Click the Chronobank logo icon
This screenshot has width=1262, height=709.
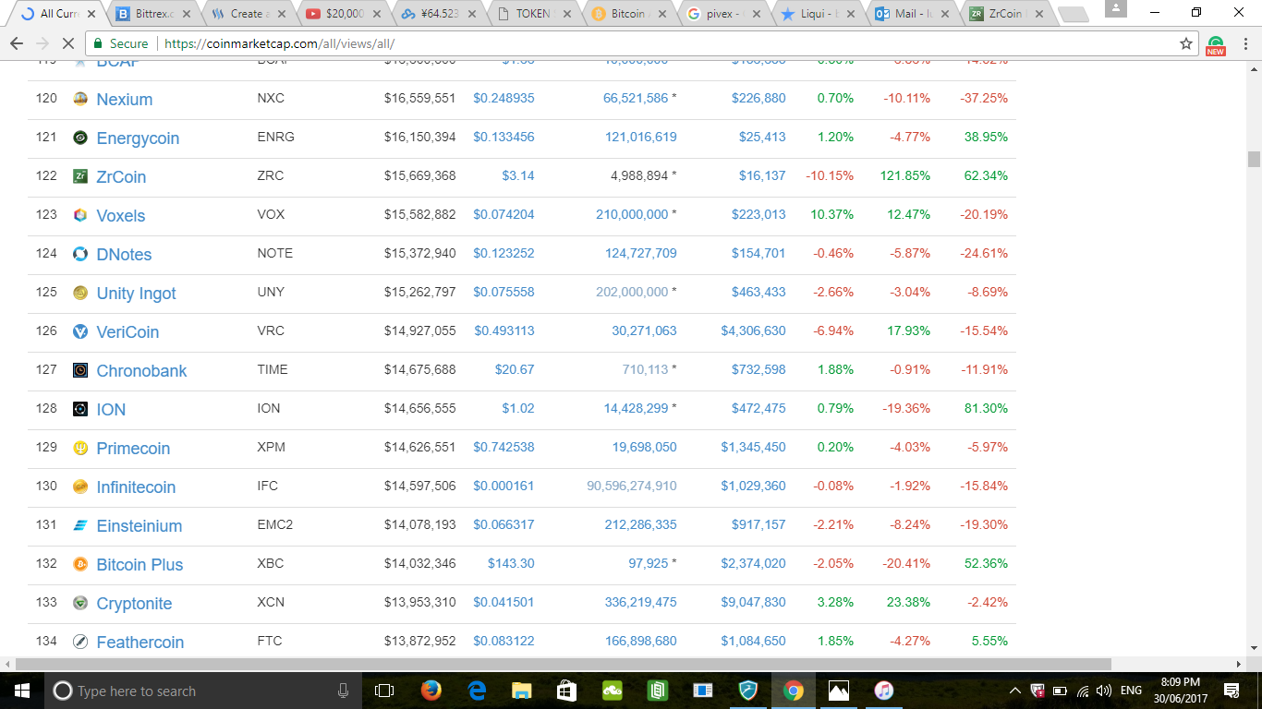[80, 370]
